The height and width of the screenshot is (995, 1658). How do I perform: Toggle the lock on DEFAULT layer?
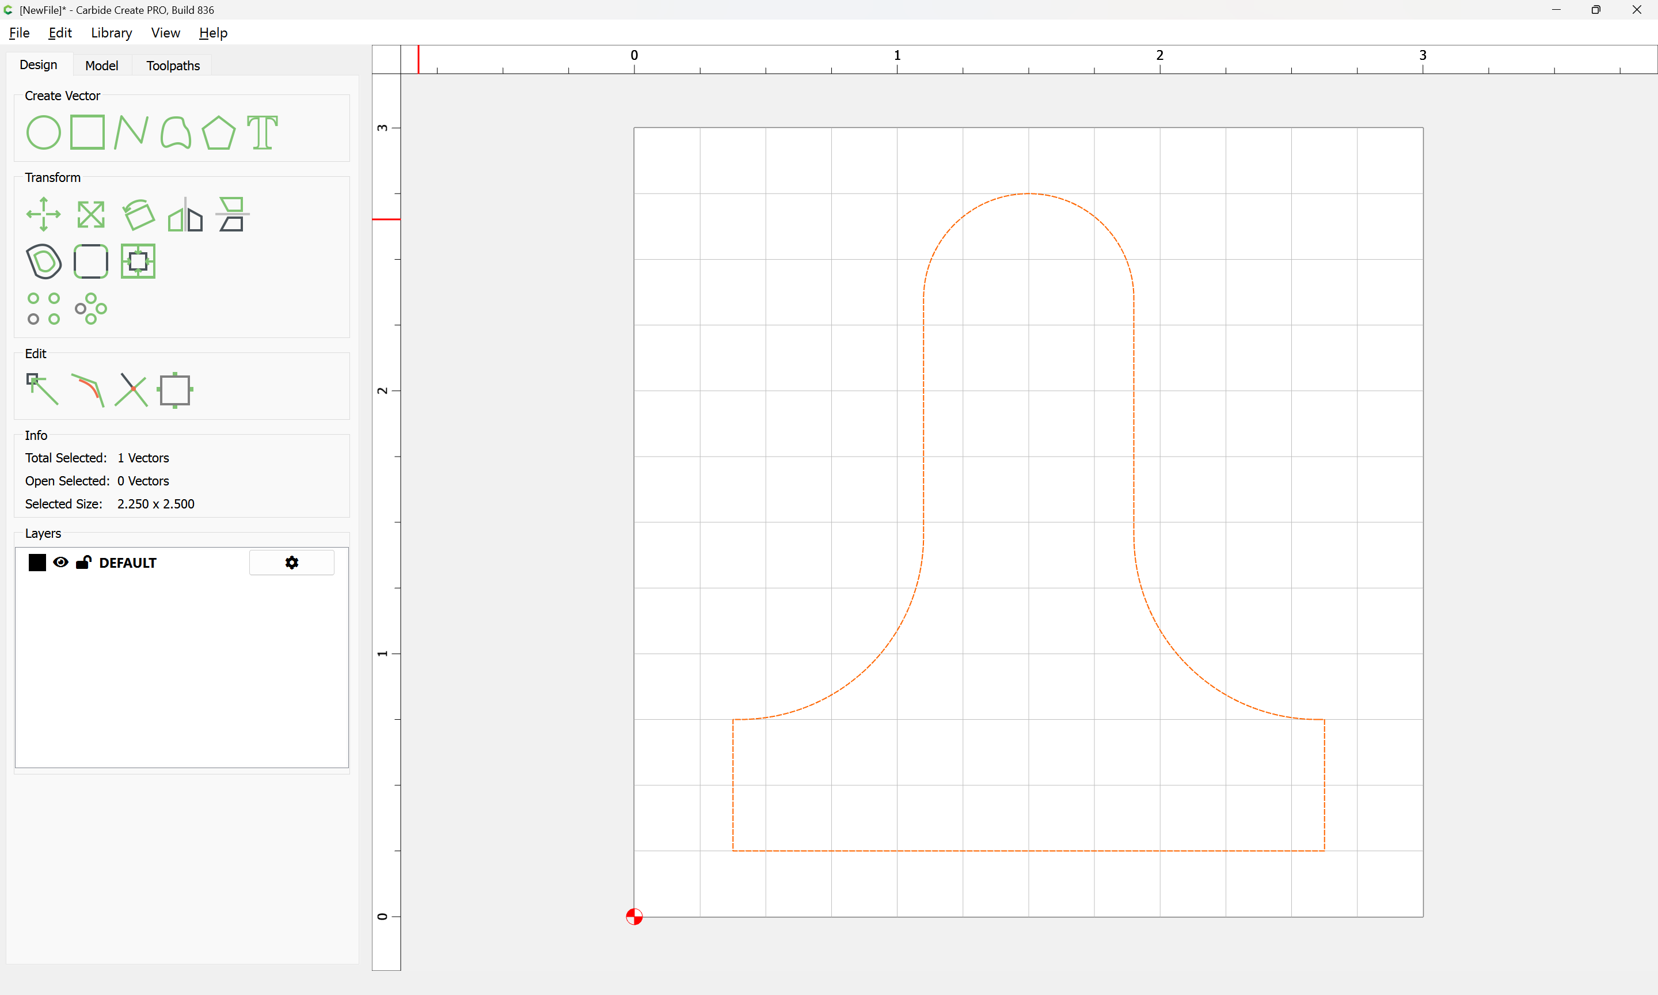tap(83, 563)
